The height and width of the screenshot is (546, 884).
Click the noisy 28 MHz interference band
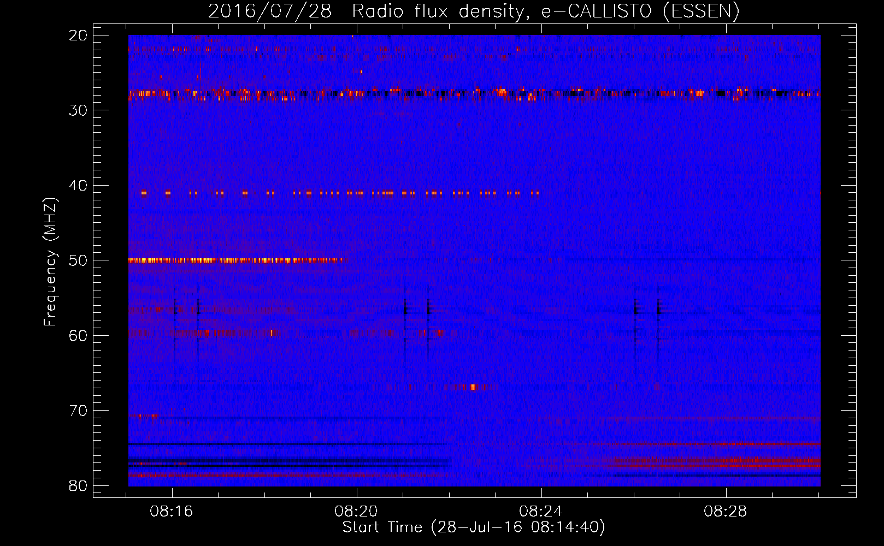tap(474, 93)
